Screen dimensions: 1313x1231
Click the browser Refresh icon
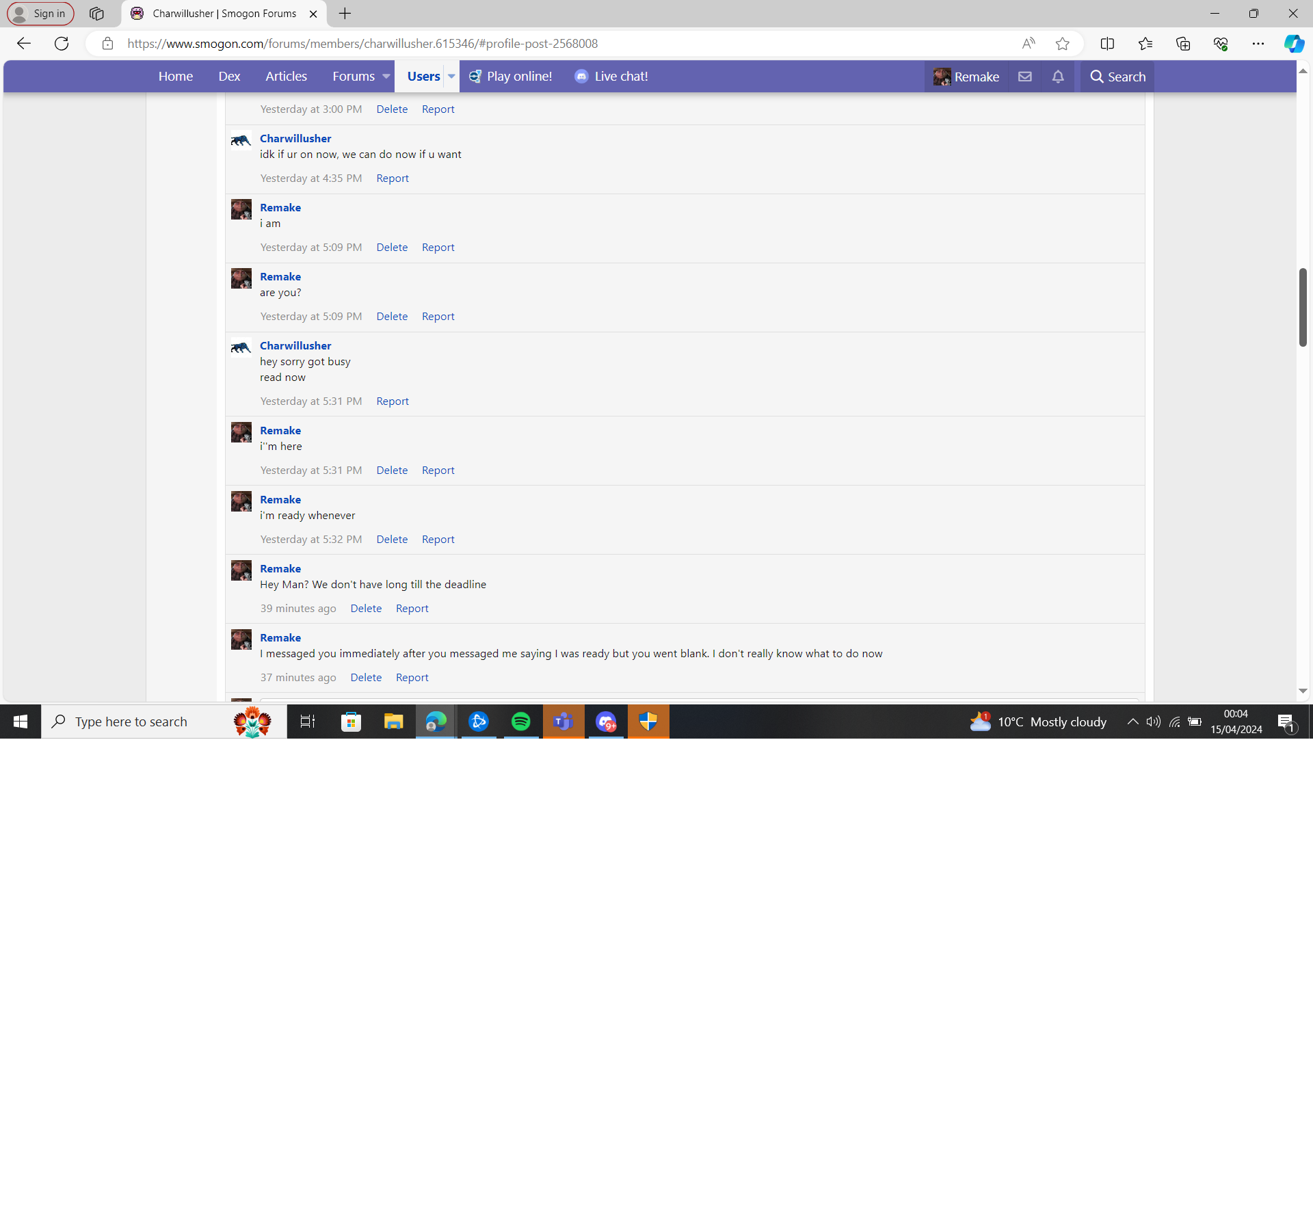tap(62, 44)
